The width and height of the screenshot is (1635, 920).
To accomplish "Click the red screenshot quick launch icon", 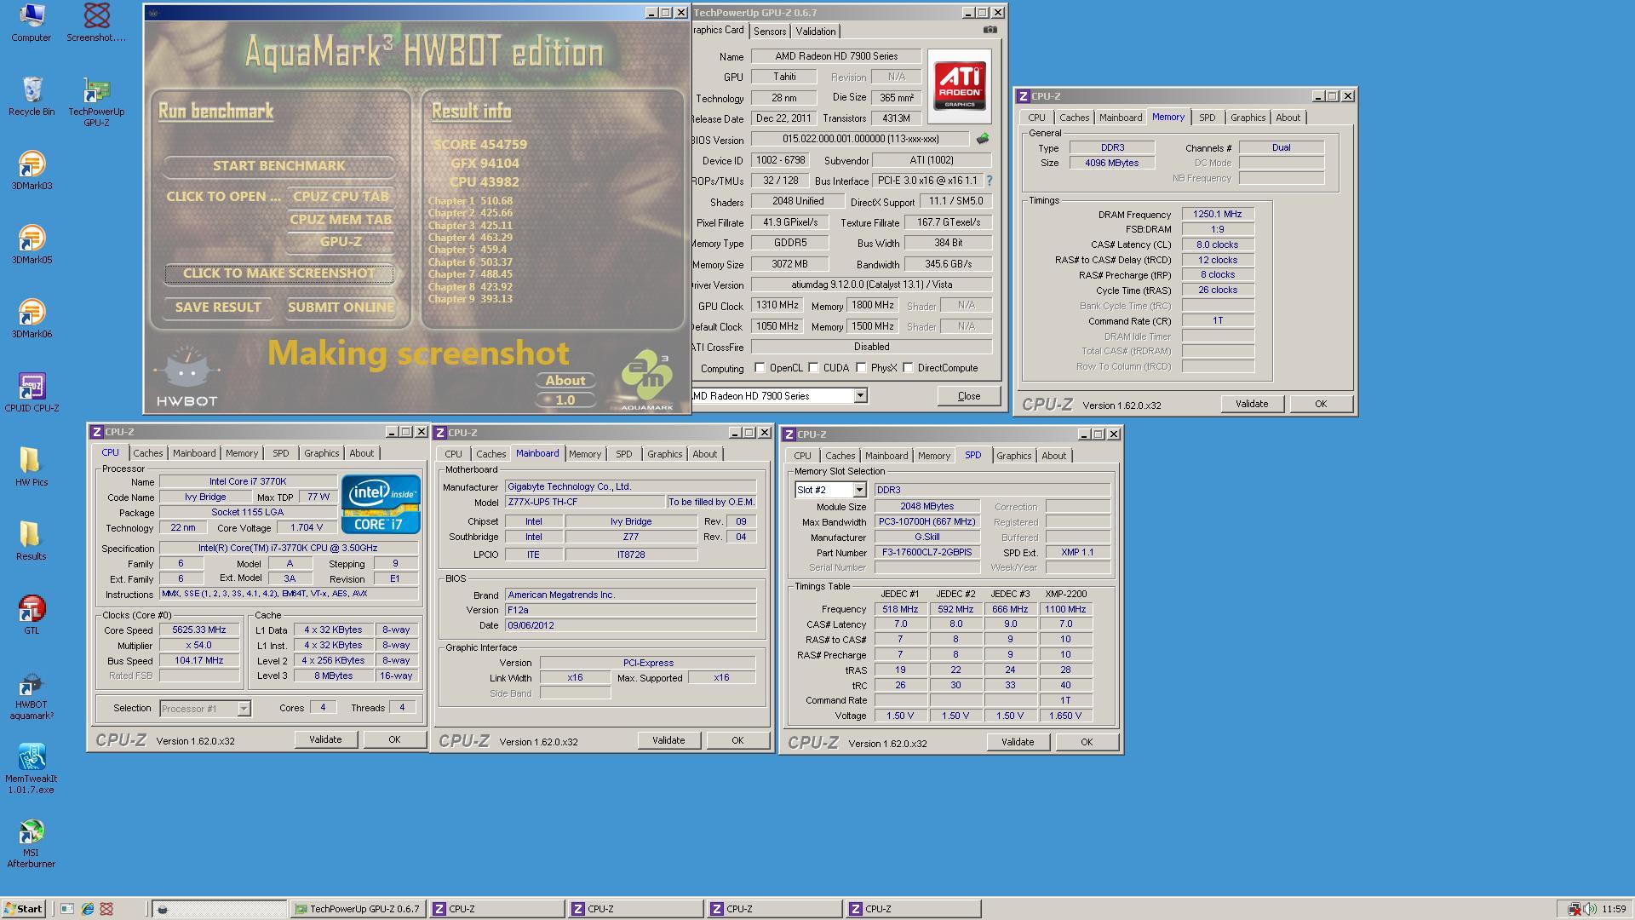I will (106, 909).
